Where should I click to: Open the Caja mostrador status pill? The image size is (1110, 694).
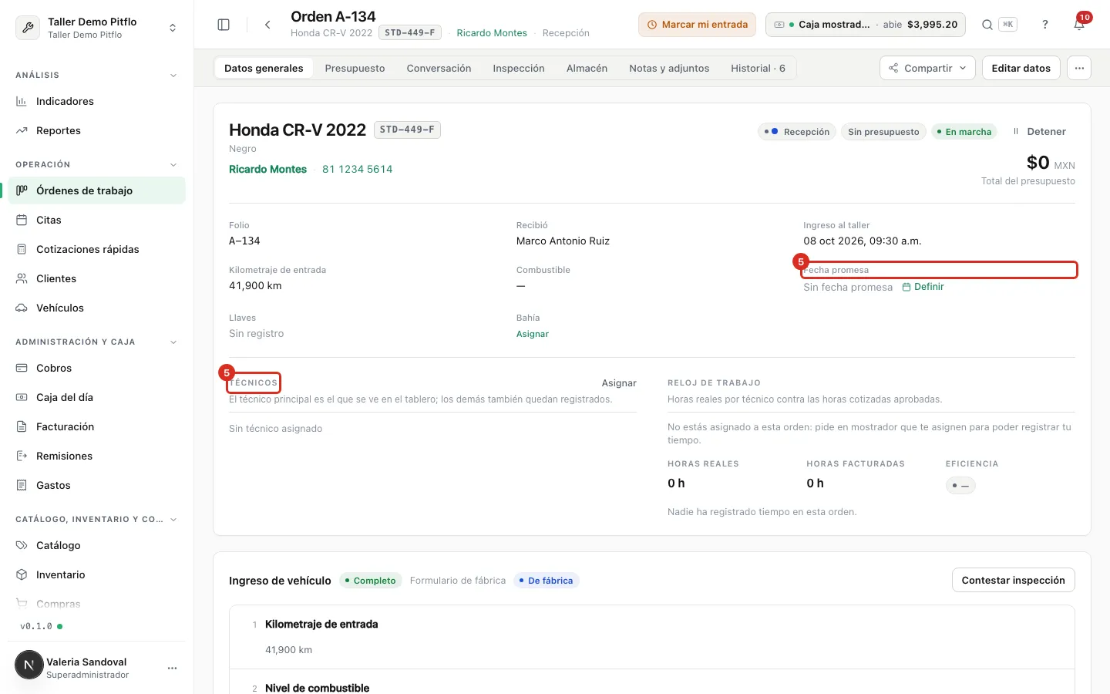(866, 25)
